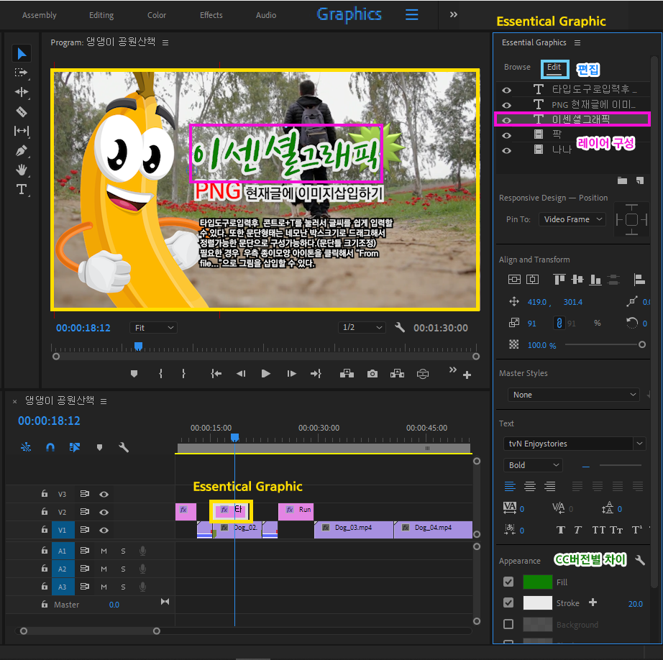
Task: Click the Mark In button
Action: pyautogui.click(x=160, y=374)
